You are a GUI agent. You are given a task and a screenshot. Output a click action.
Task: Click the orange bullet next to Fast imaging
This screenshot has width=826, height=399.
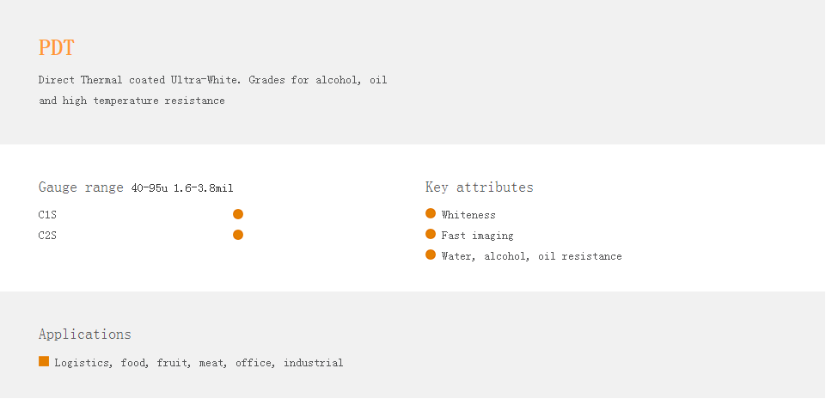[x=431, y=234]
